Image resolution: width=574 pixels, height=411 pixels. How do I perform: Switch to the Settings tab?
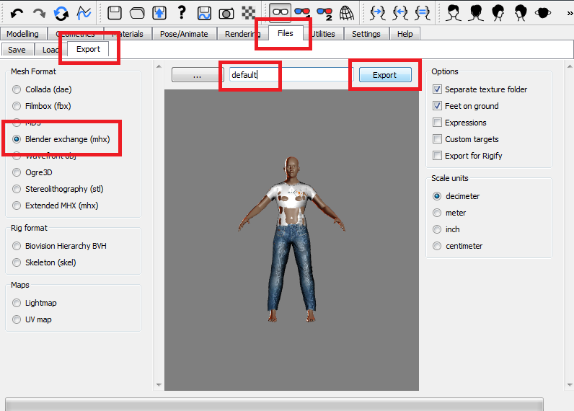(x=366, y=34)
